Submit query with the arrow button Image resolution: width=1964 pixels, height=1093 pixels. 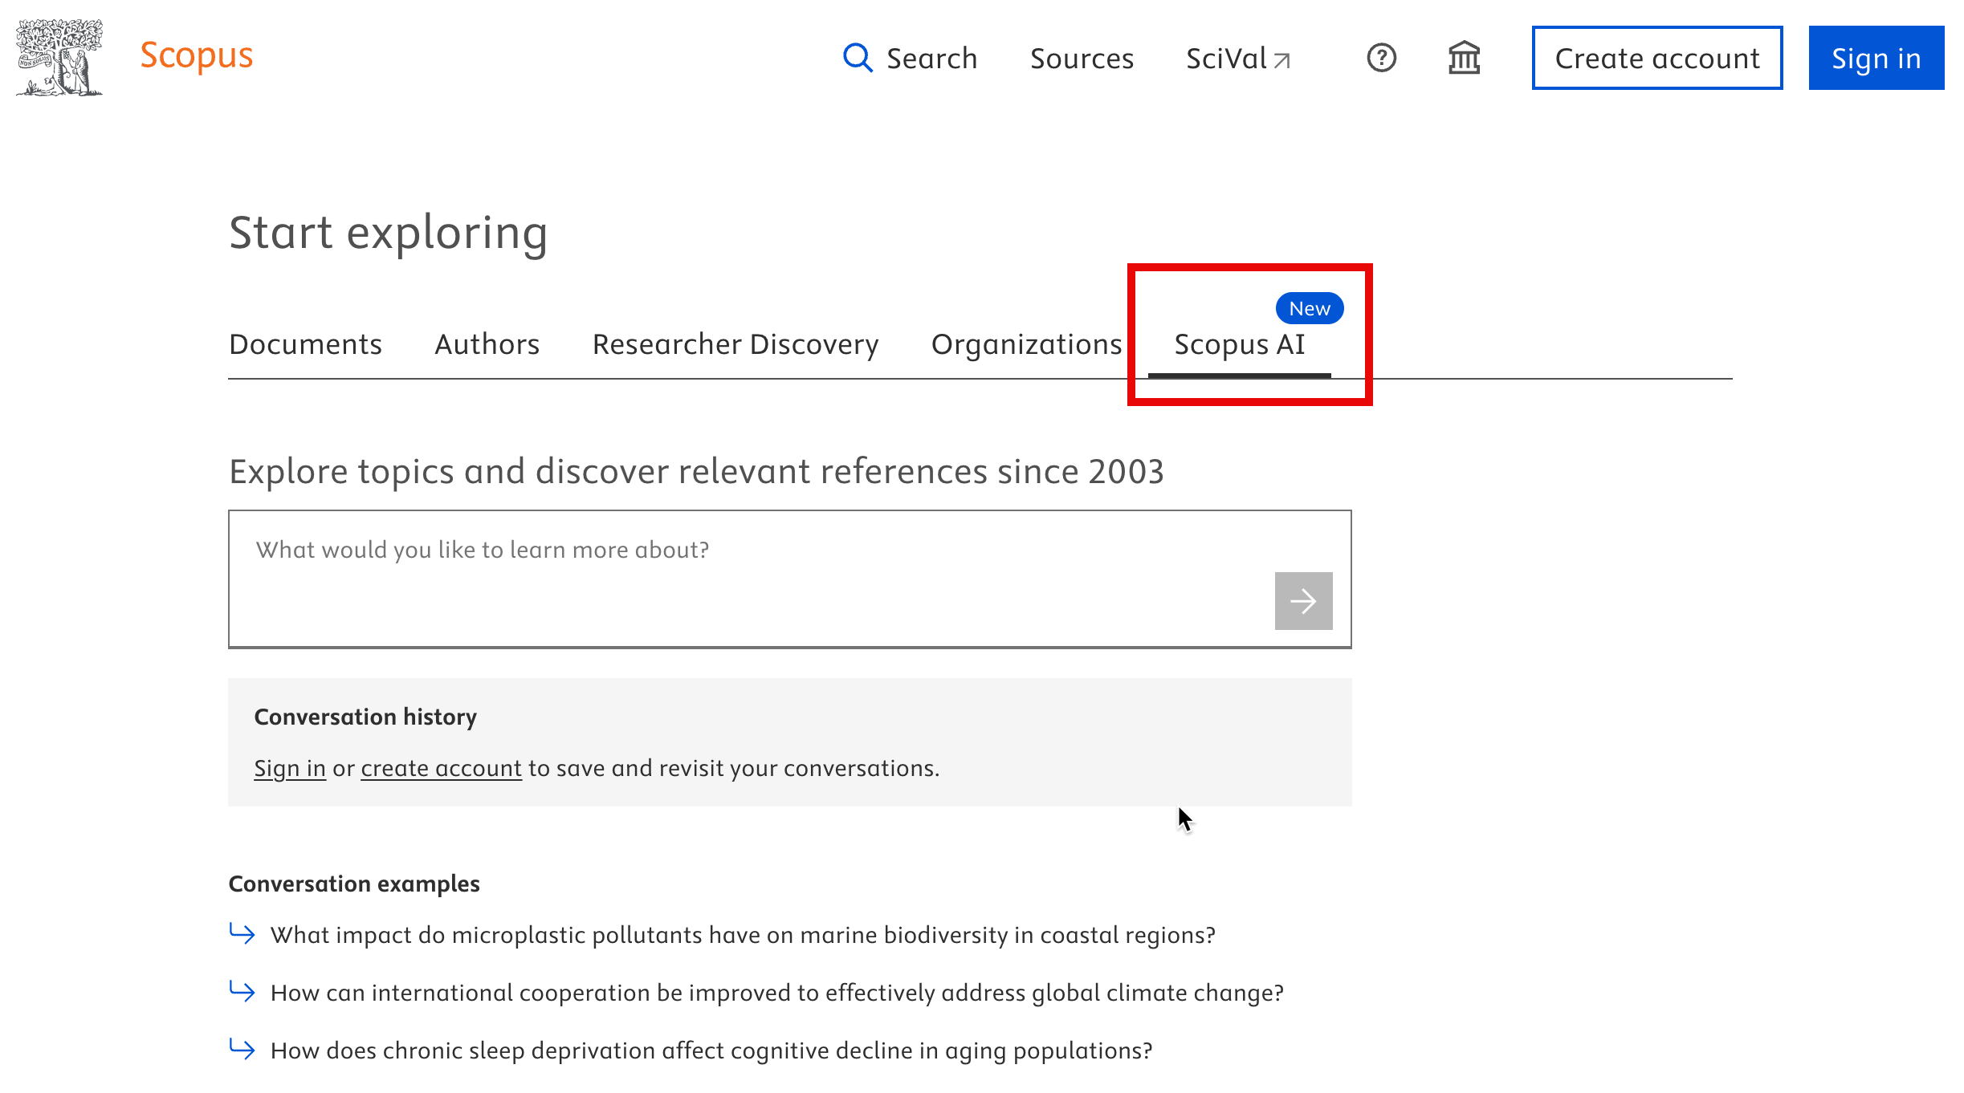1302,601
